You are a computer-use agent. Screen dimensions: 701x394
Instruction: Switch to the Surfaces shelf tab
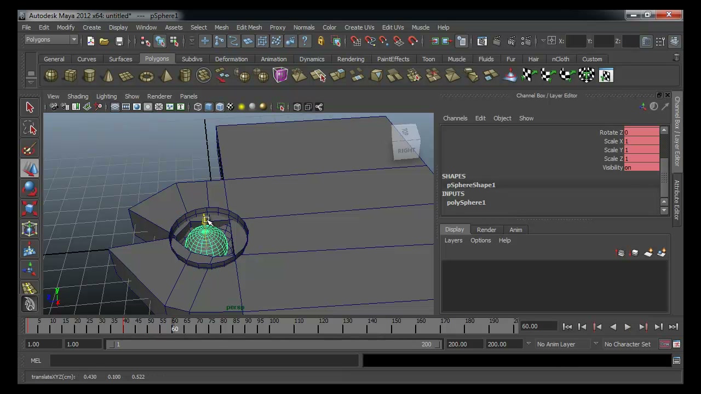pos(120,59)
